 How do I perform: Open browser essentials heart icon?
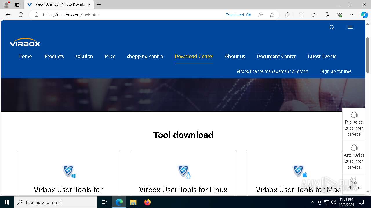point(340,15)
